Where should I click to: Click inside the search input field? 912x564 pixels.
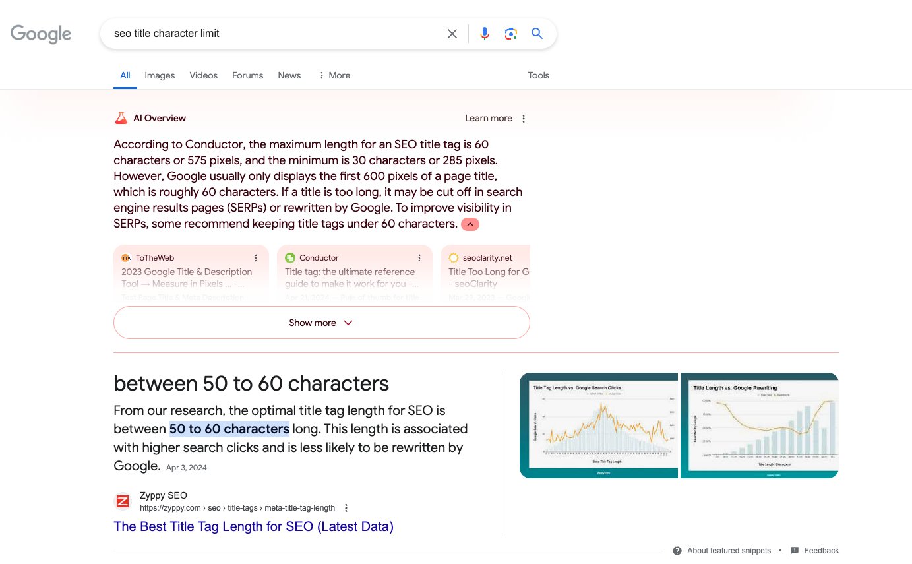point(264,33)
